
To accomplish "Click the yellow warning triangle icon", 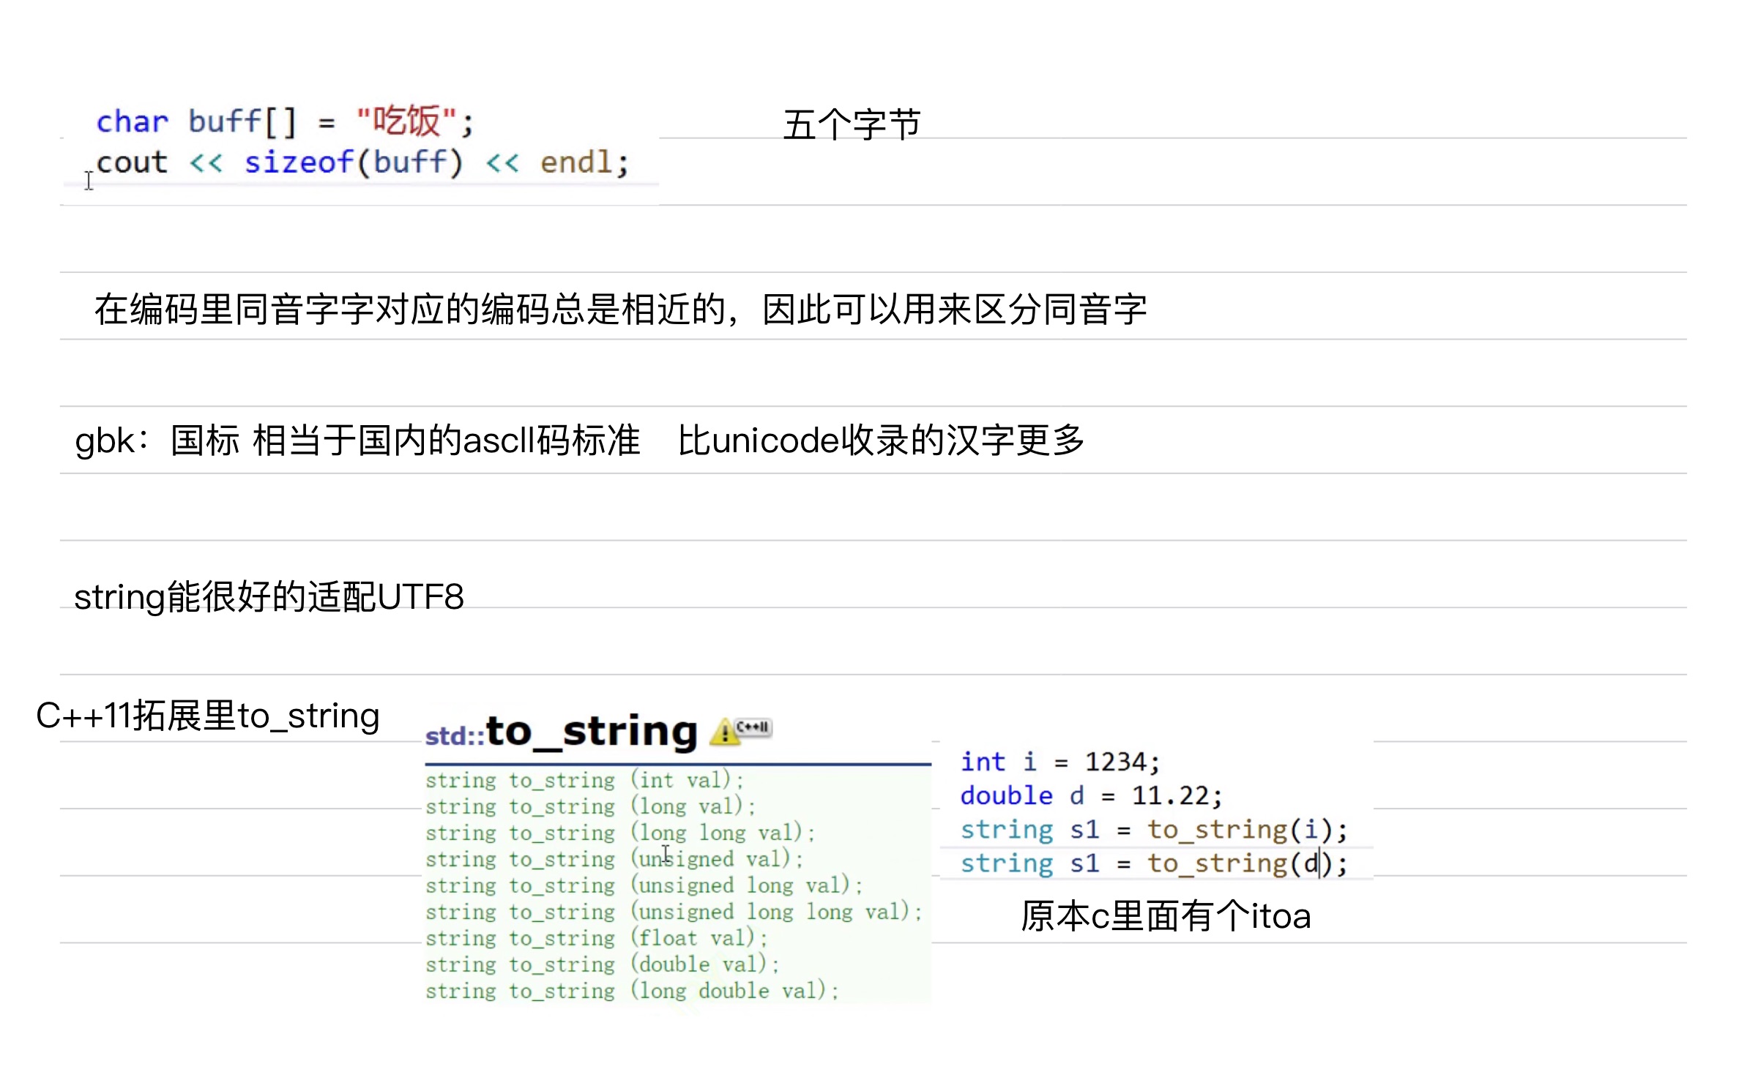I will pos(724,732).
